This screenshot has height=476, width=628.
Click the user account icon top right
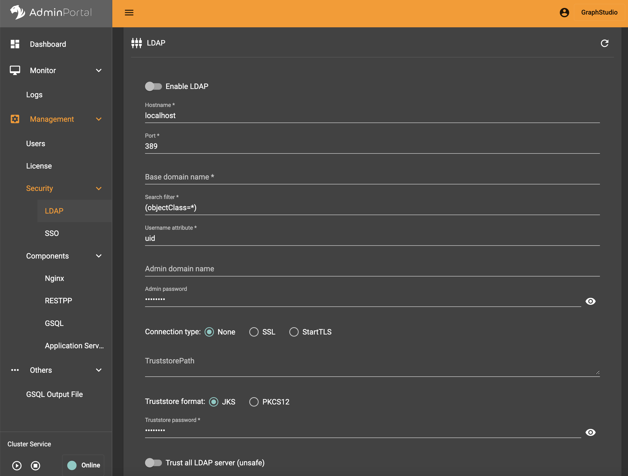pyautogui.click(x=564, y=12)
